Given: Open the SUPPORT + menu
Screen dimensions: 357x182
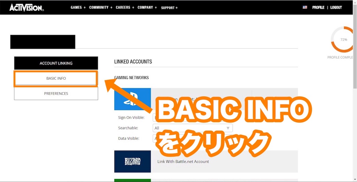Looking at the screenshot, I should coord(169,8).
